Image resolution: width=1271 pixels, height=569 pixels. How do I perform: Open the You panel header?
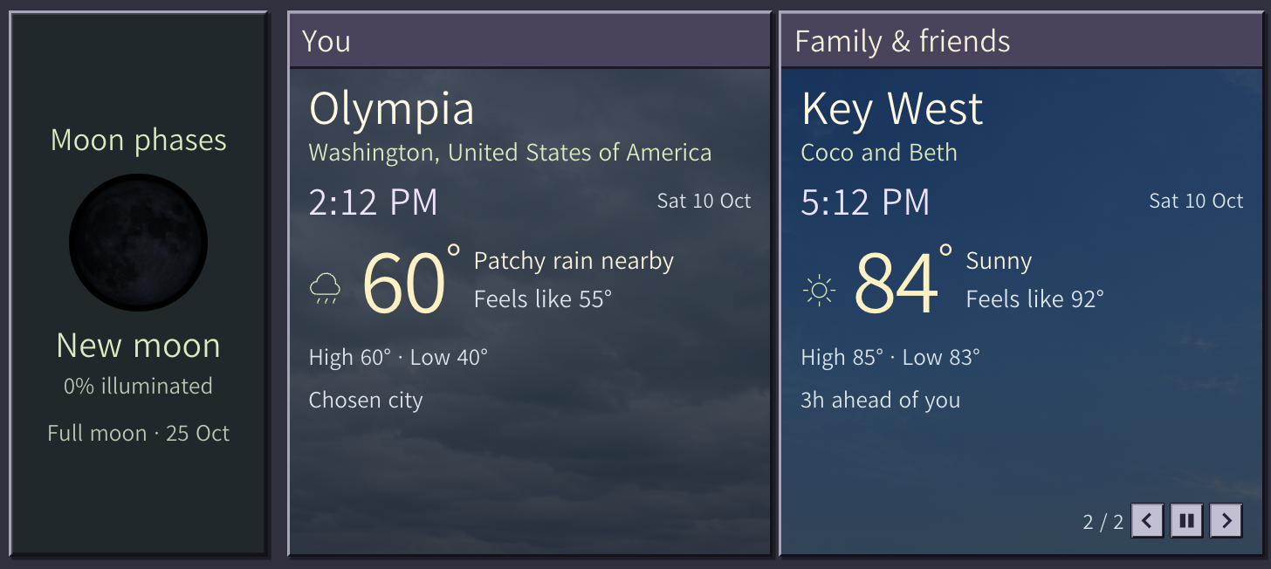530,41
